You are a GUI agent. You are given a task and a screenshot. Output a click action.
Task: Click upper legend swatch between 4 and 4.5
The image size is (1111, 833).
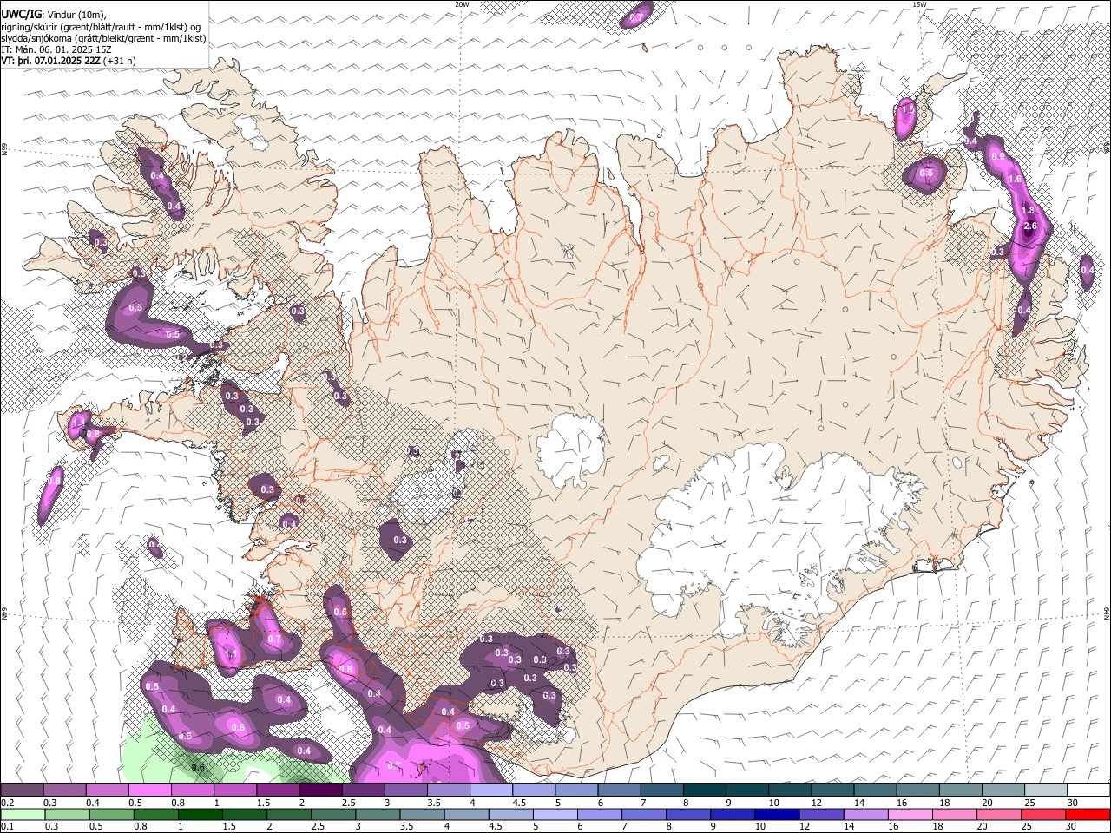tap(490, 790)
